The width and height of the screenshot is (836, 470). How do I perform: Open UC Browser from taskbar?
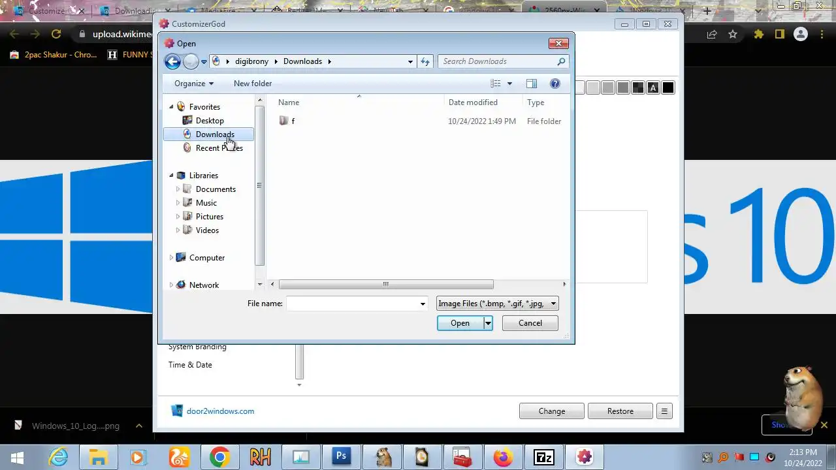[x=179, y=457]
